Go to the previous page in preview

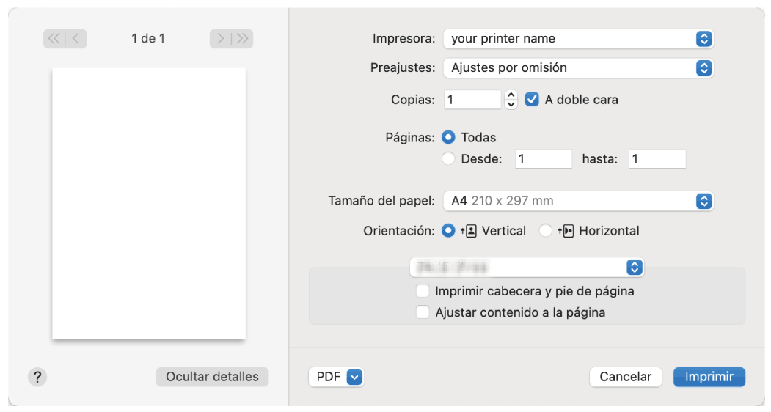[x=76, y=39]
